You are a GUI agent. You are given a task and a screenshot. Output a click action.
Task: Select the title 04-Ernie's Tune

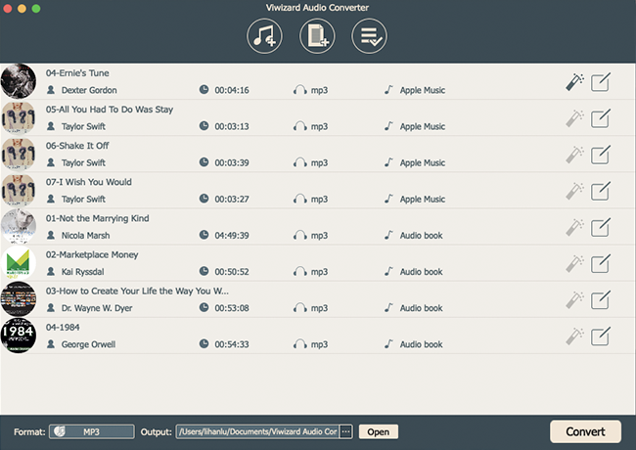[x=77, y=73]
